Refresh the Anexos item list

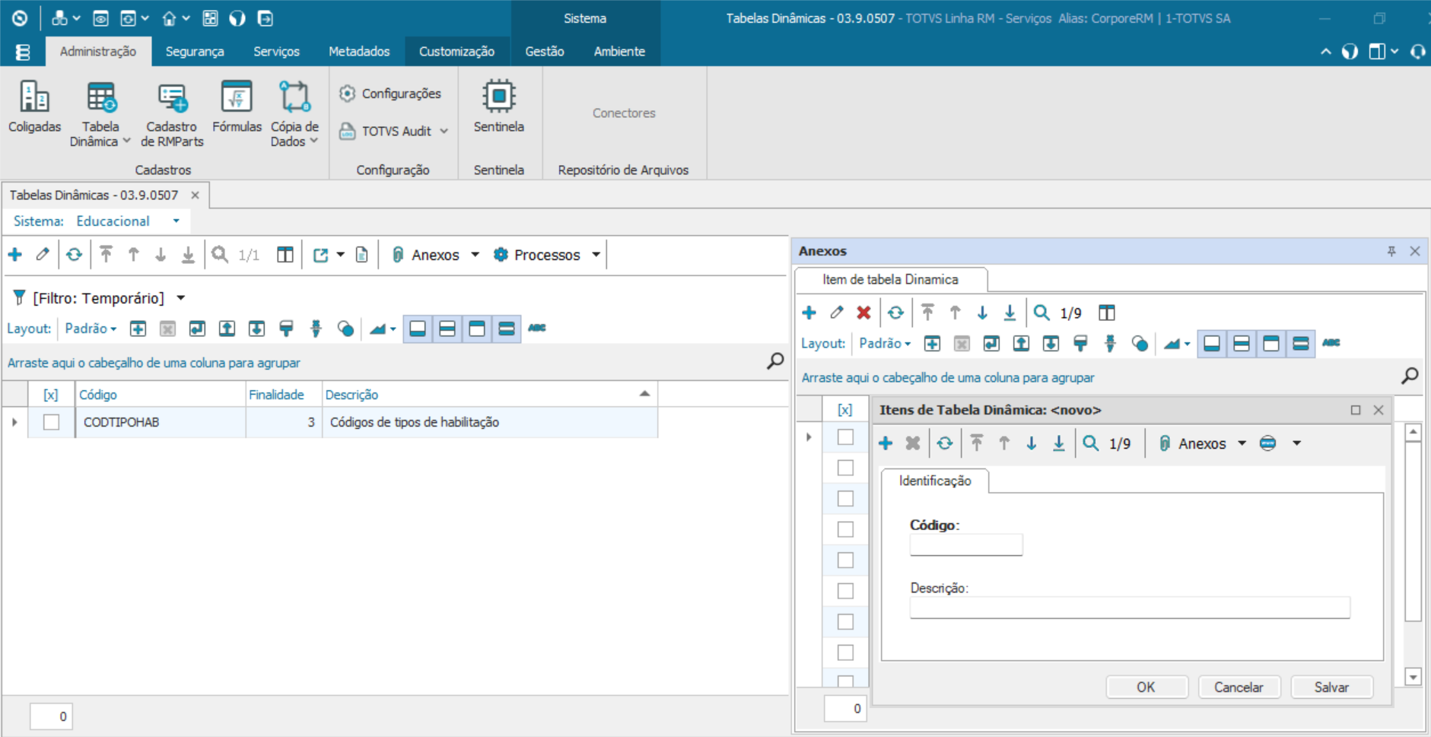click(895, 313)
